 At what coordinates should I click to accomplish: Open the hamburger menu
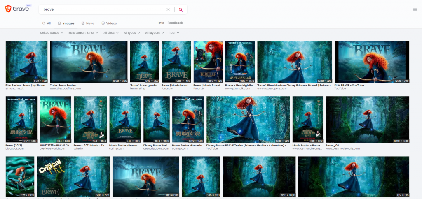tap(415, 9)
